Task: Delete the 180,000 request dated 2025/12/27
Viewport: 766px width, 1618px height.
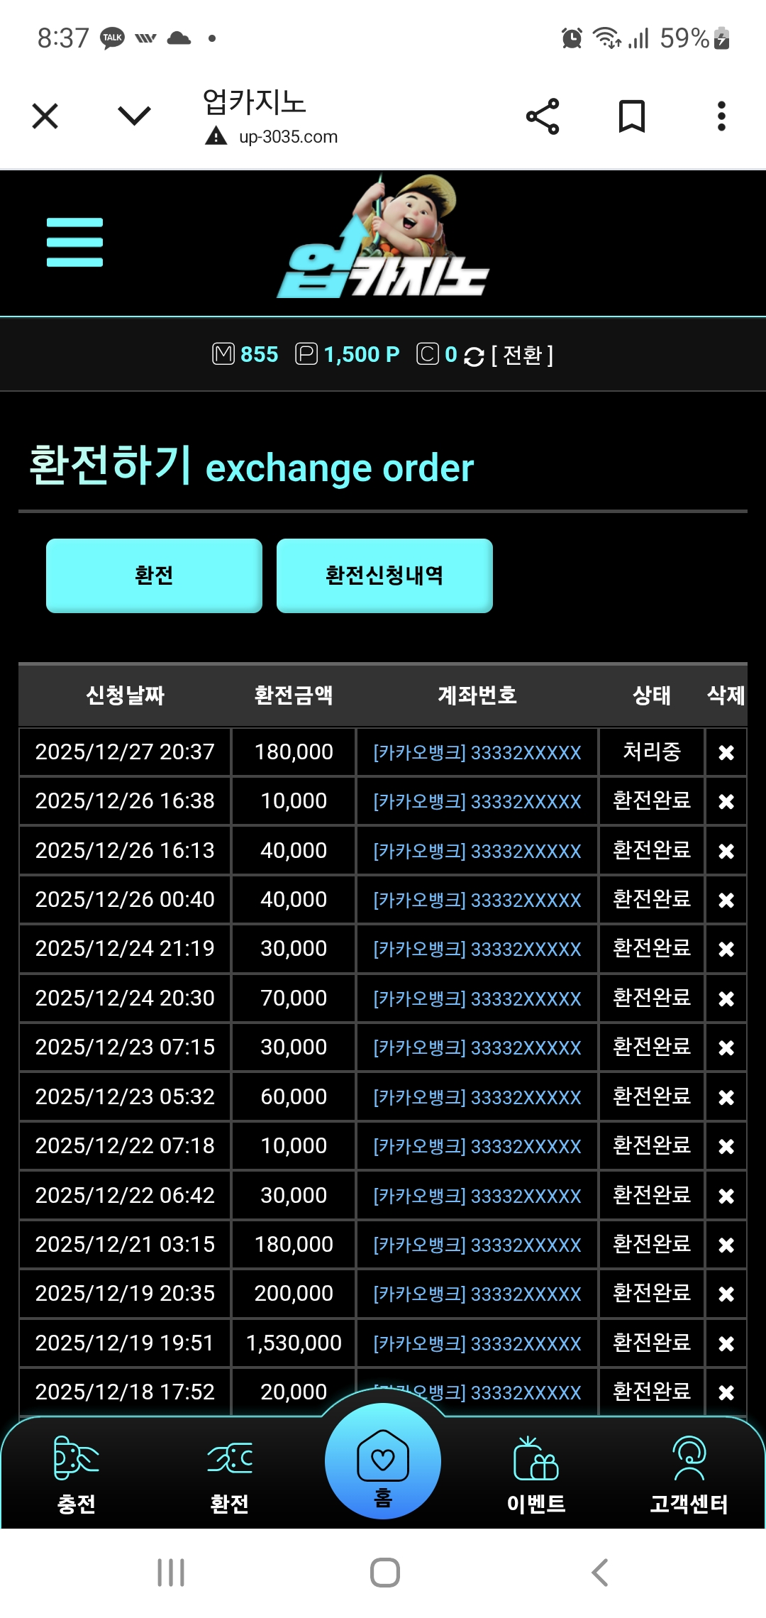Action: tap(726, 752)
